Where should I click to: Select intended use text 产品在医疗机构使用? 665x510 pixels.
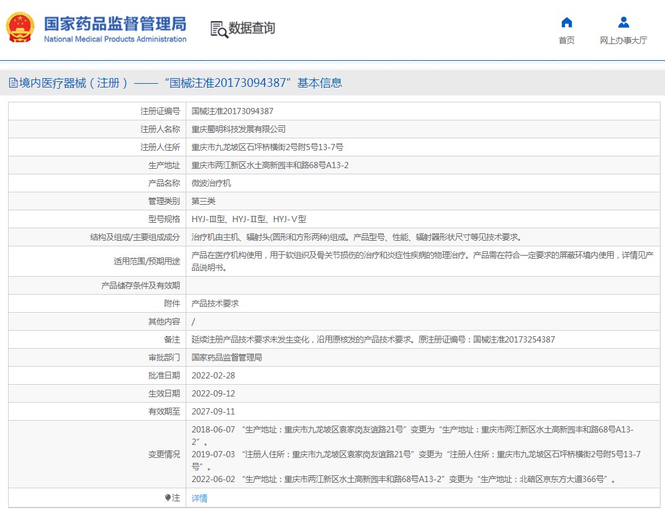coord(422,261)
